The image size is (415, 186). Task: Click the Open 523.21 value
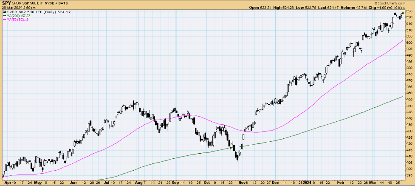(x=261, y=8)
